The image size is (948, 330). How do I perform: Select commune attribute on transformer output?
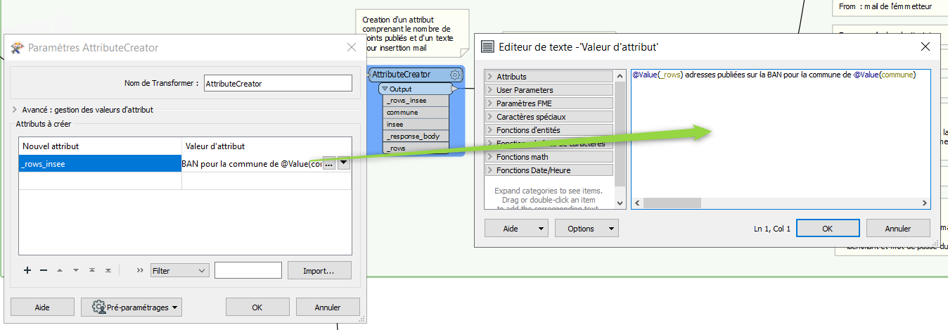(416, 113)
